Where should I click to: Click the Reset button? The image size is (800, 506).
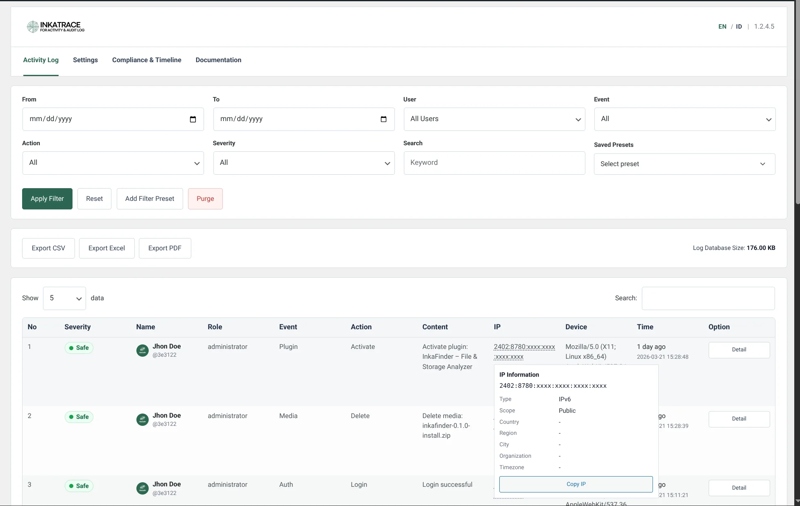pos(94,199)
